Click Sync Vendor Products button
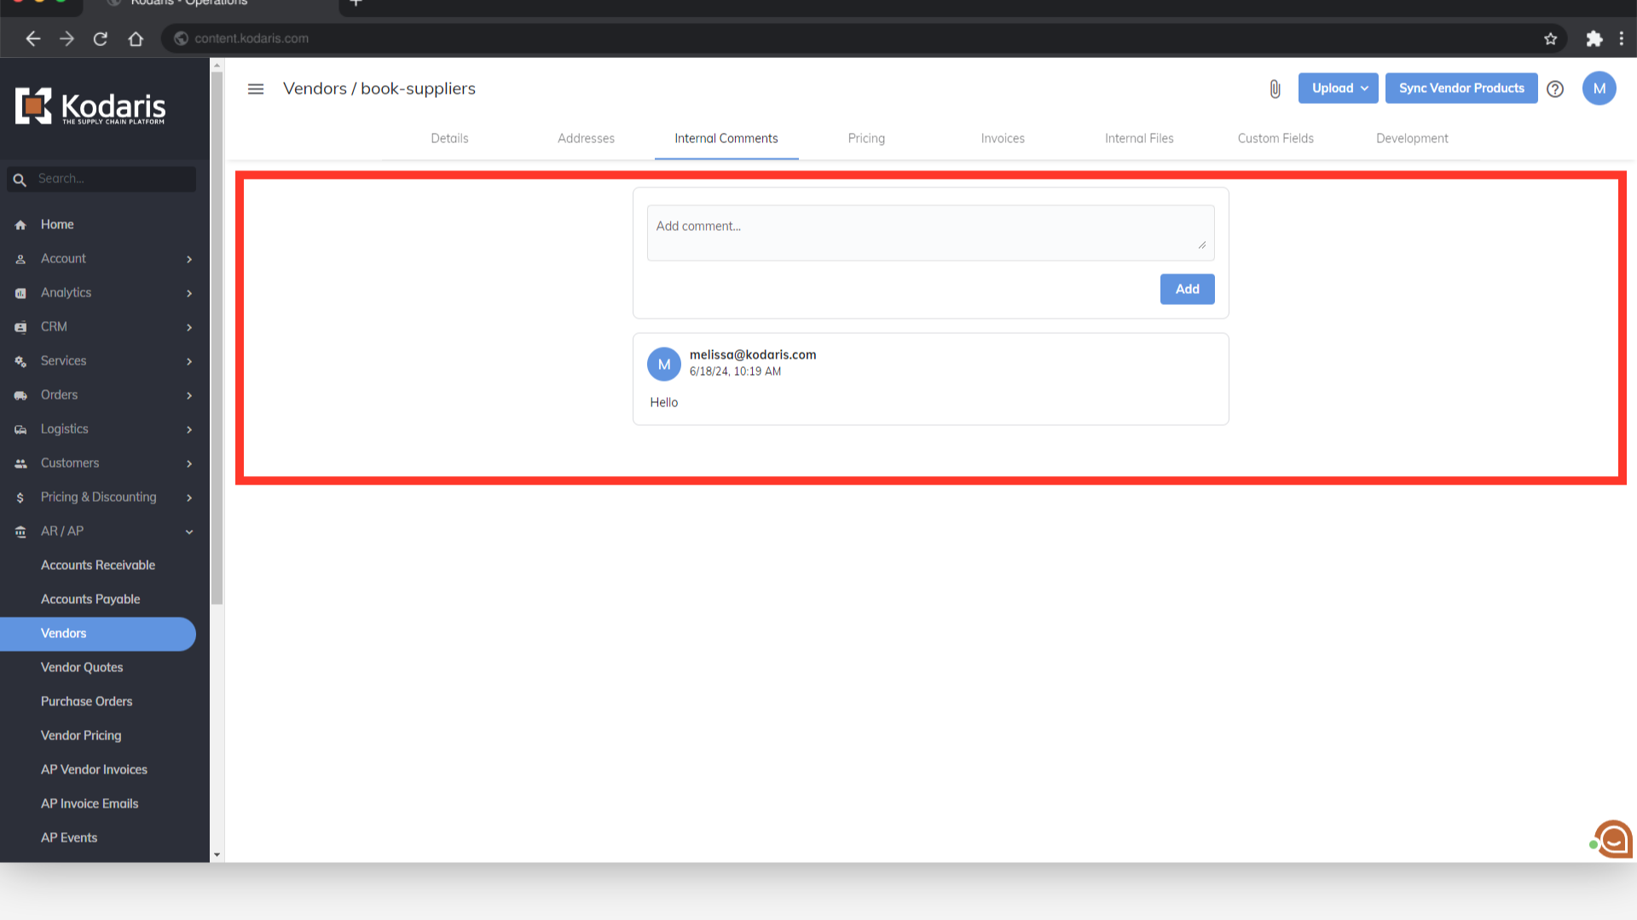 pos(1461,89)
